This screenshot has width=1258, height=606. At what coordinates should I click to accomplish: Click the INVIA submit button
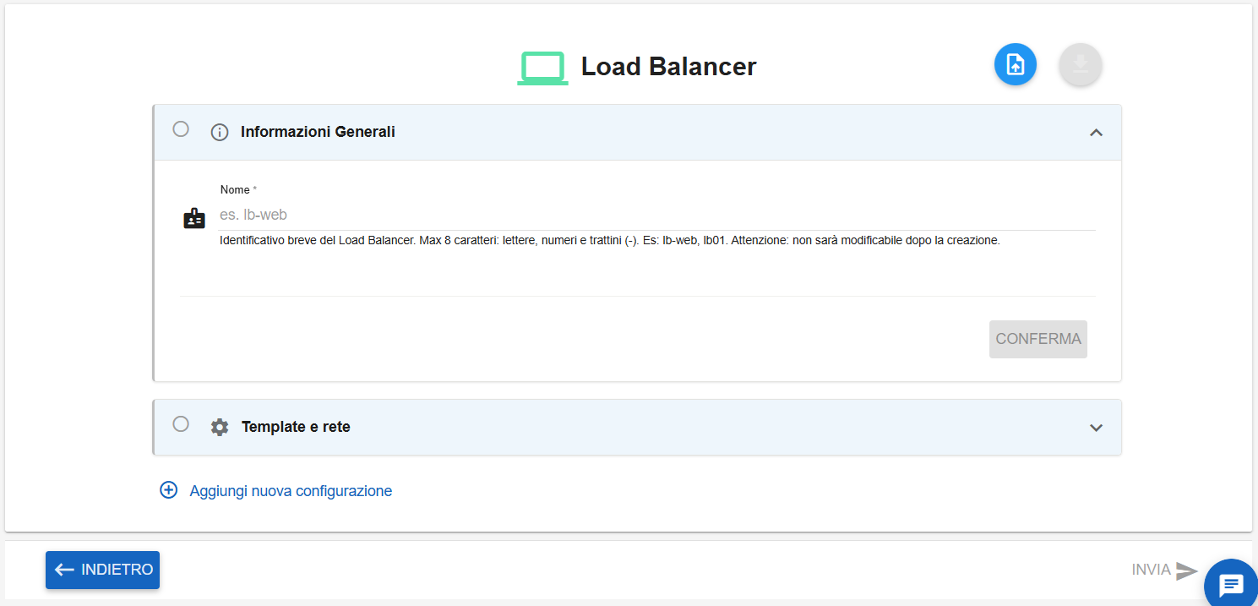tap(1164, 571)
